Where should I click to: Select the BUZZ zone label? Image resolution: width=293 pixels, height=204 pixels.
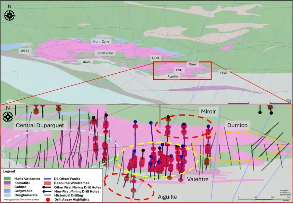point(87,62)
